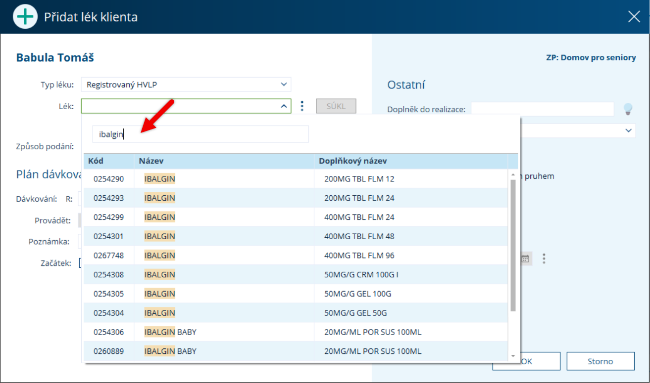
Task: Click the green plus icon in title bar
Action: (25, 17)
